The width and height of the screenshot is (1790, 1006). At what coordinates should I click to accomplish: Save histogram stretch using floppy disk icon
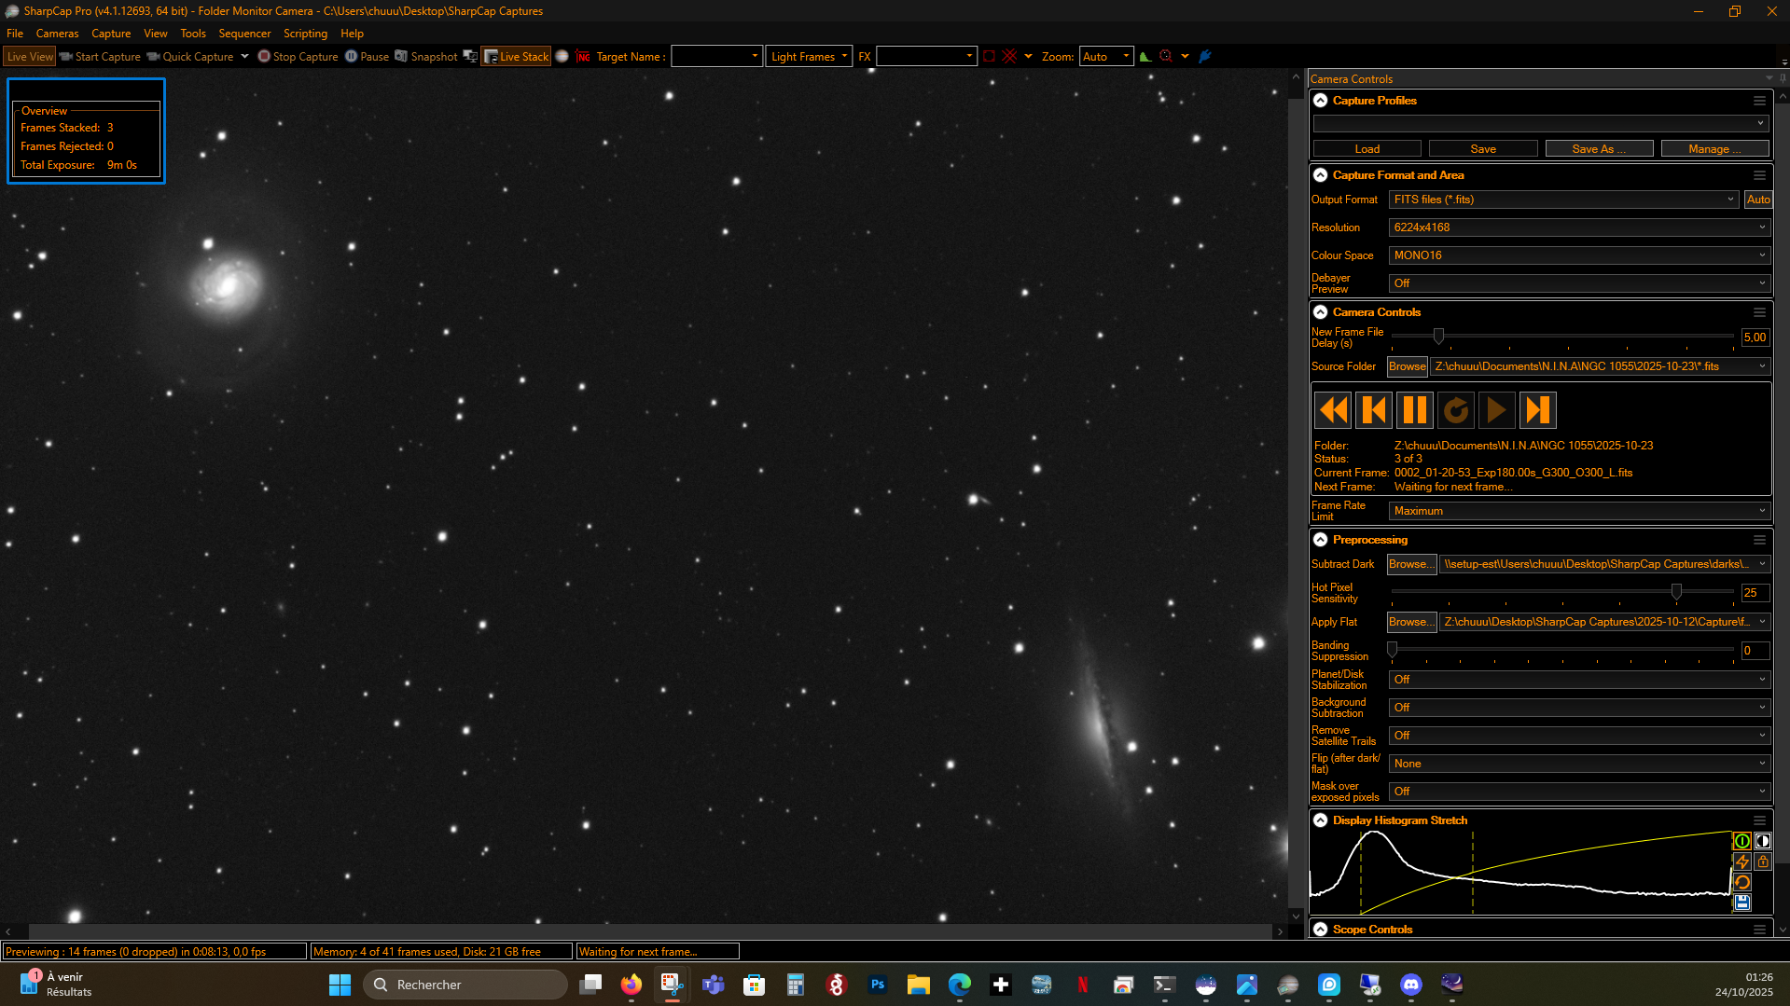(1741, 903)
